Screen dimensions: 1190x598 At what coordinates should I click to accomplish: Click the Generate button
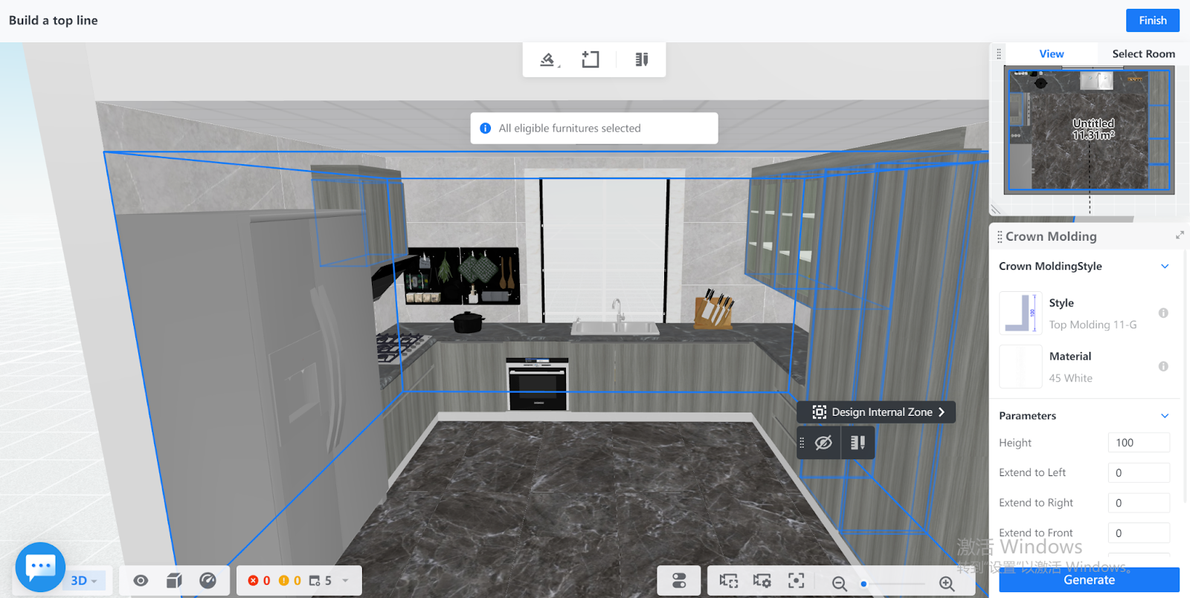click(1089, 580)
